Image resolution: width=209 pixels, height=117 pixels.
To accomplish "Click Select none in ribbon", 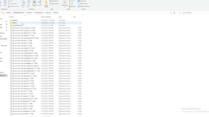I will pyautogui.click(x=82, y=4).
